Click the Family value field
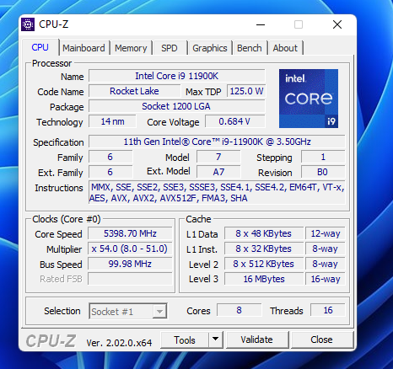Viewport: 393px width, 369px height. coord(110,157)
